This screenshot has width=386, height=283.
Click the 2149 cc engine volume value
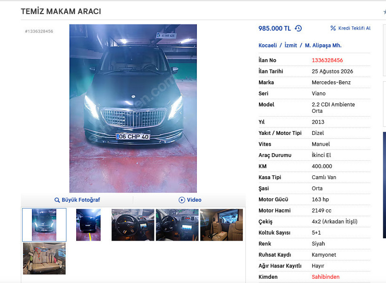pos(322,211)
